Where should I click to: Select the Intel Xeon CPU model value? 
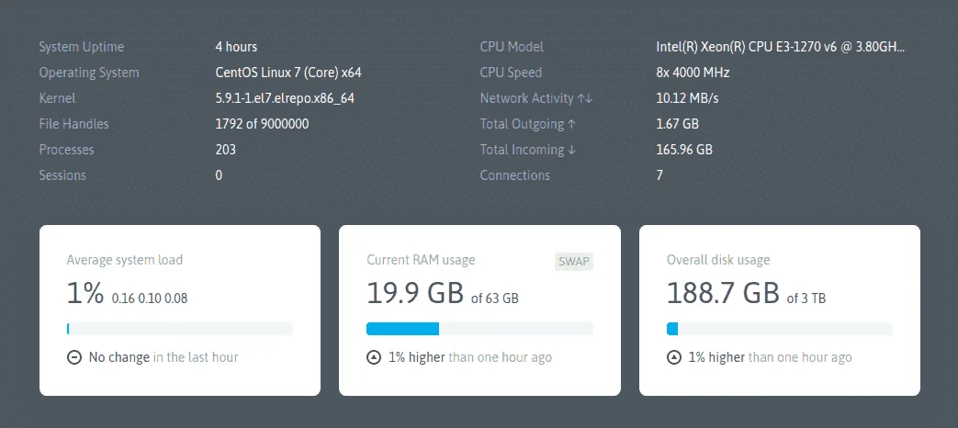(780, 47)
